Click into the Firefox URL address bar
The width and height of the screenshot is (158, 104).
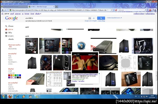pos(59,10)
